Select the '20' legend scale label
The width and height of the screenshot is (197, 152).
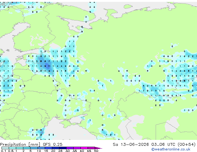coord(53,151)
